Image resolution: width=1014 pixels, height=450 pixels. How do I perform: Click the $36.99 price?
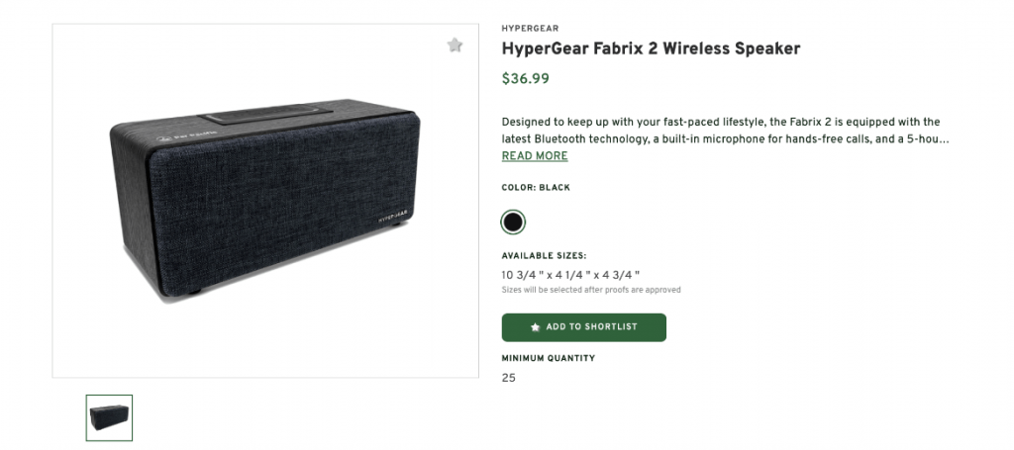coord(526,79)
